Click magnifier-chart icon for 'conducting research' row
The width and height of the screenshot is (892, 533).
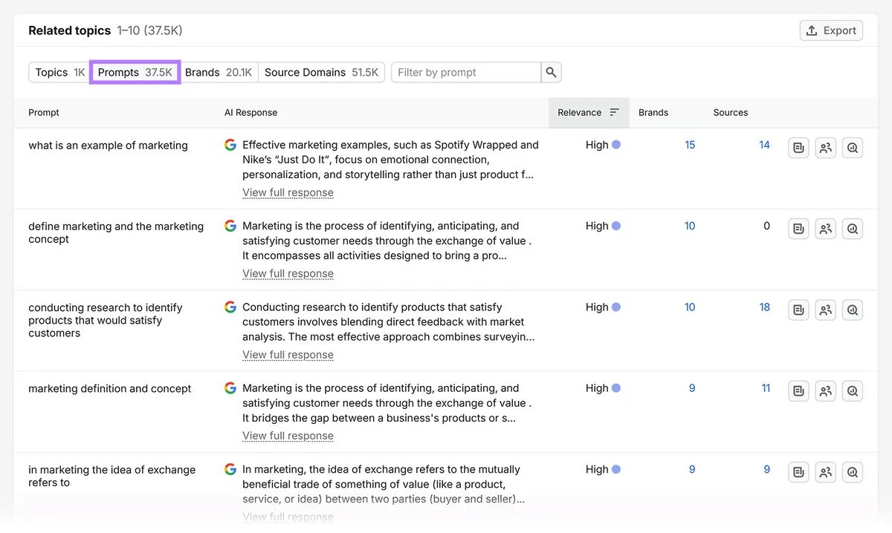(x=853, y=310)
